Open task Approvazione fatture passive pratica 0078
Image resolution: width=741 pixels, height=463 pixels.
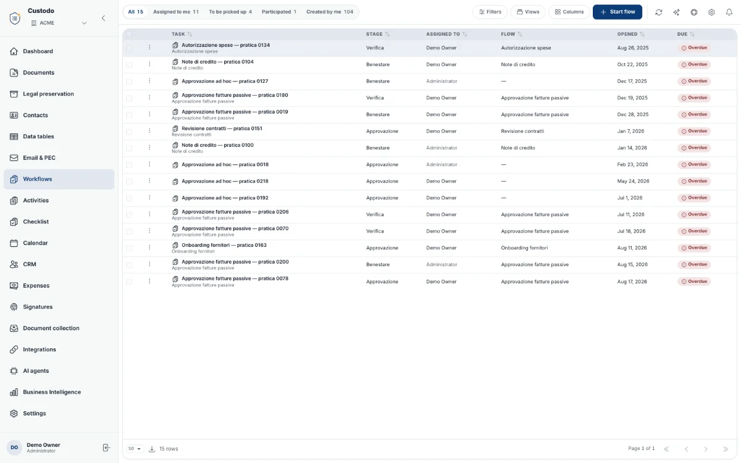235,278
